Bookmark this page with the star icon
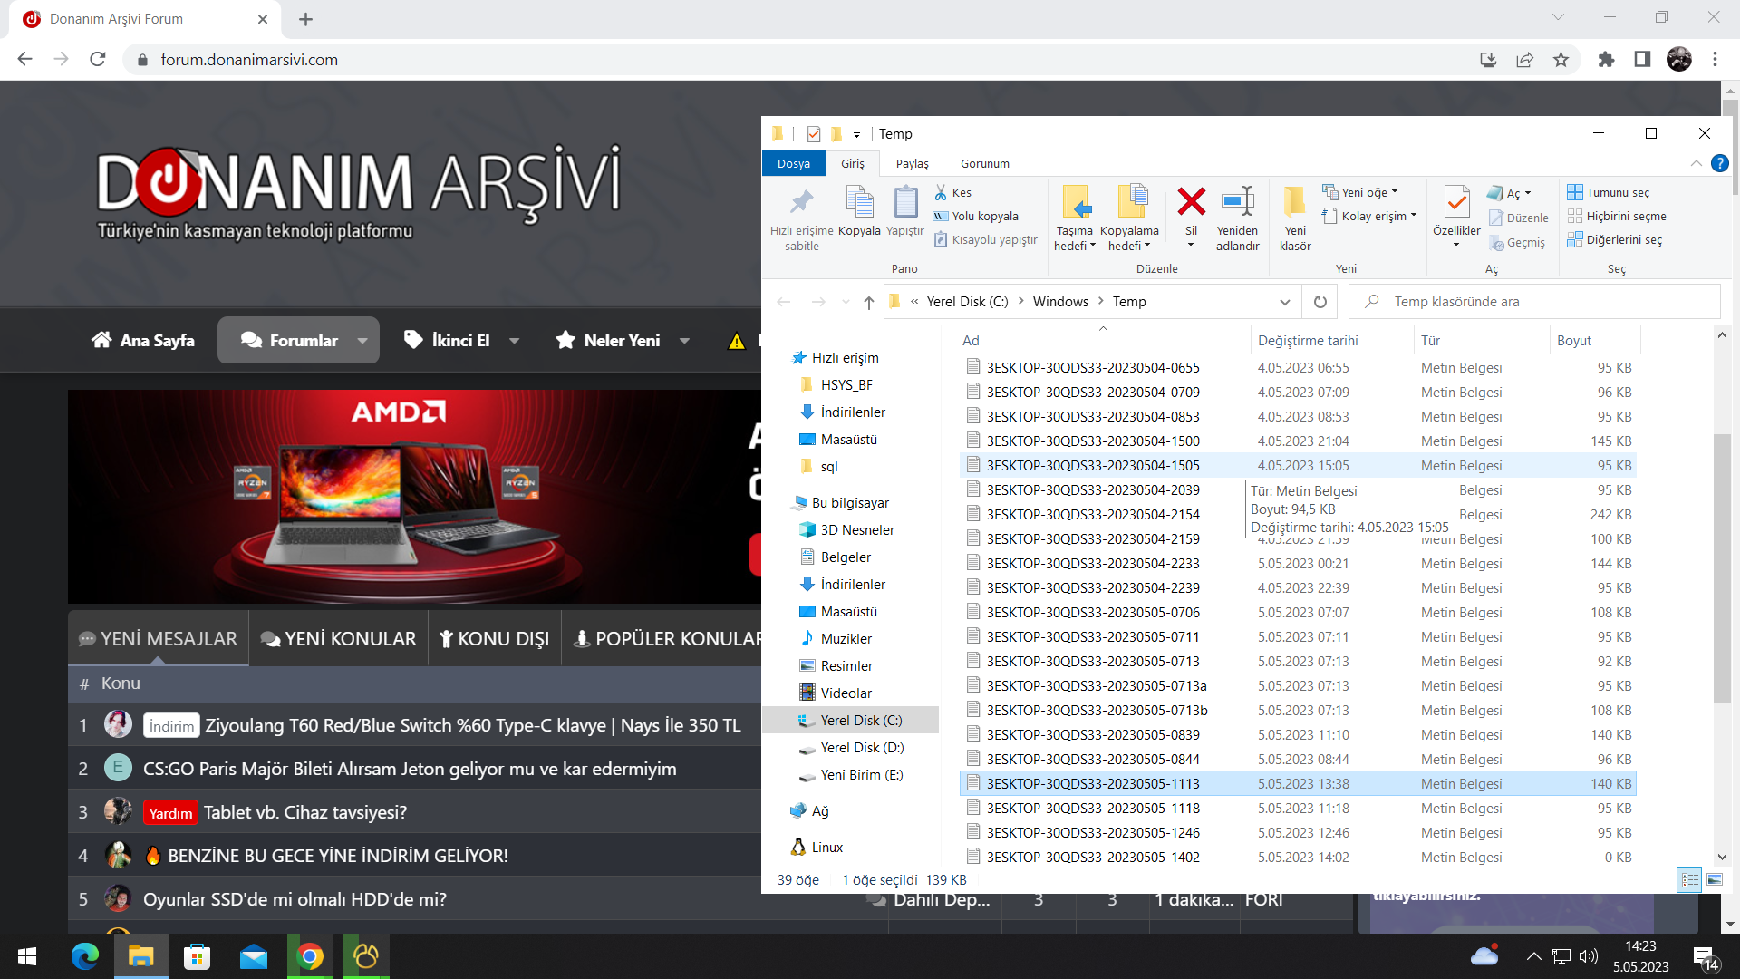Screen dimensions: 1740x979 (x=1561, y=59)
